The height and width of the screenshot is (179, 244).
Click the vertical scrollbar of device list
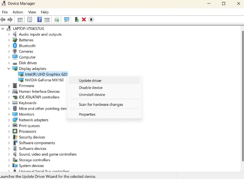tap(242, 97)
